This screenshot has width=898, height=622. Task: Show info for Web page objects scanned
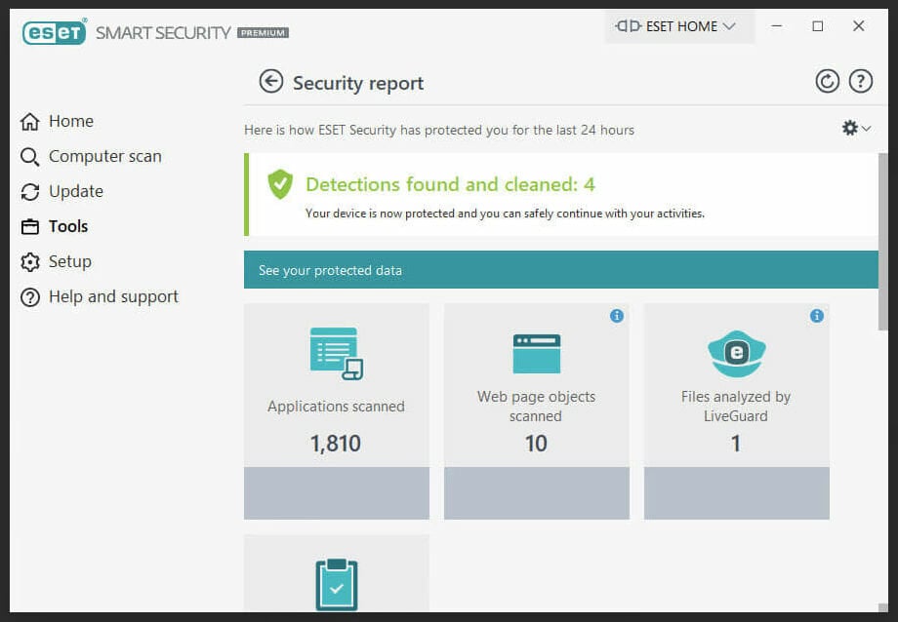coord(617,316)
